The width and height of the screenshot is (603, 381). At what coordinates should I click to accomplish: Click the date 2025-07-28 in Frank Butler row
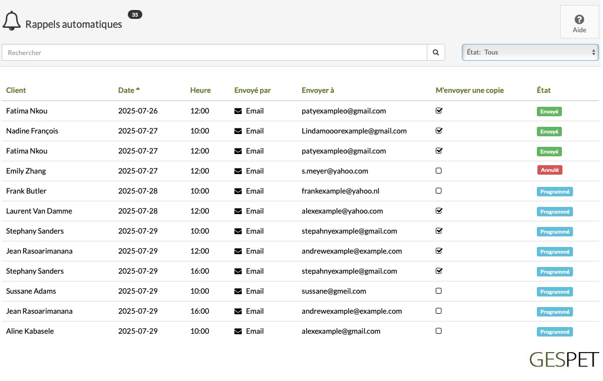(138, 191)
